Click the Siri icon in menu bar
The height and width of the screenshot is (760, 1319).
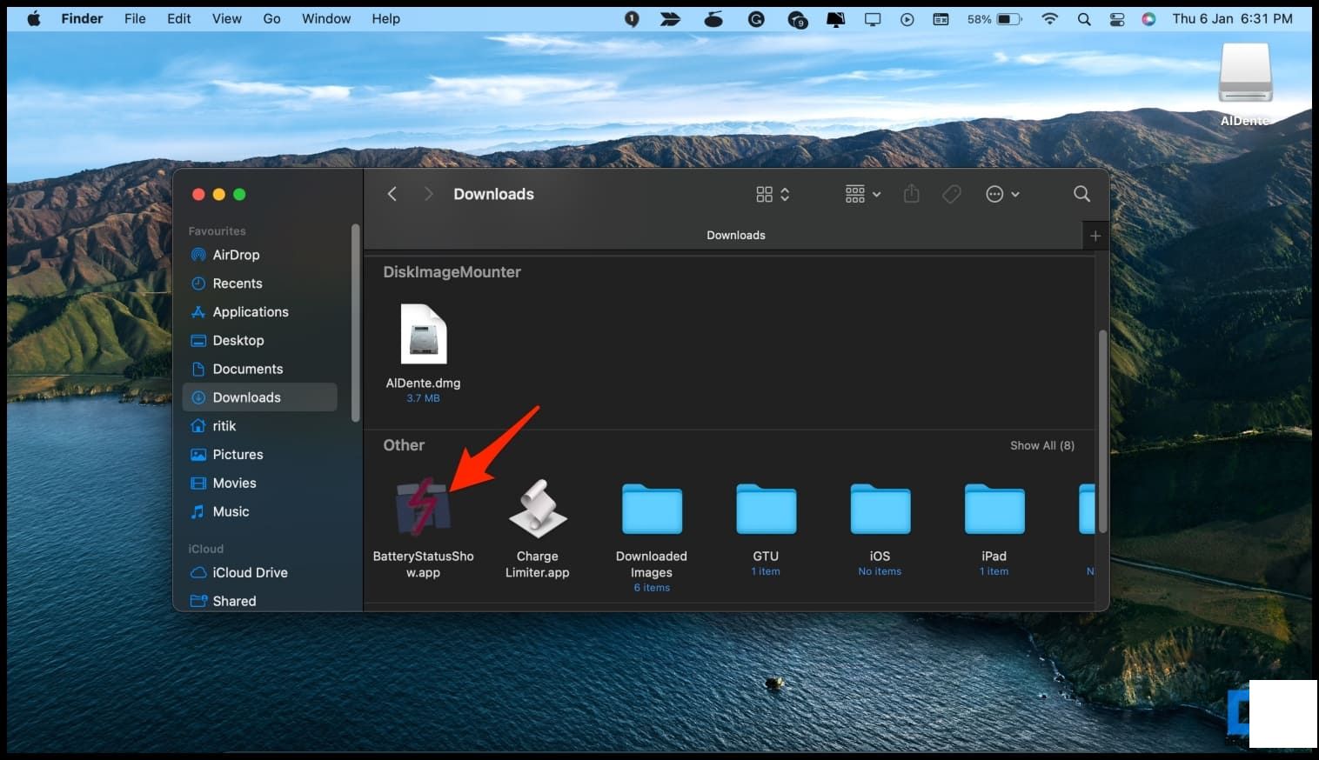click(x=1148, y=18)
